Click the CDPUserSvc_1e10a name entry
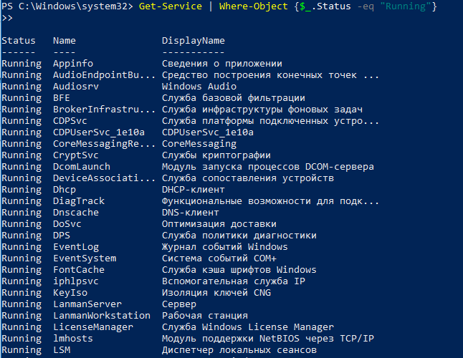Image resolution: width=463 pixels, height=358 pixels. [99, 132]
